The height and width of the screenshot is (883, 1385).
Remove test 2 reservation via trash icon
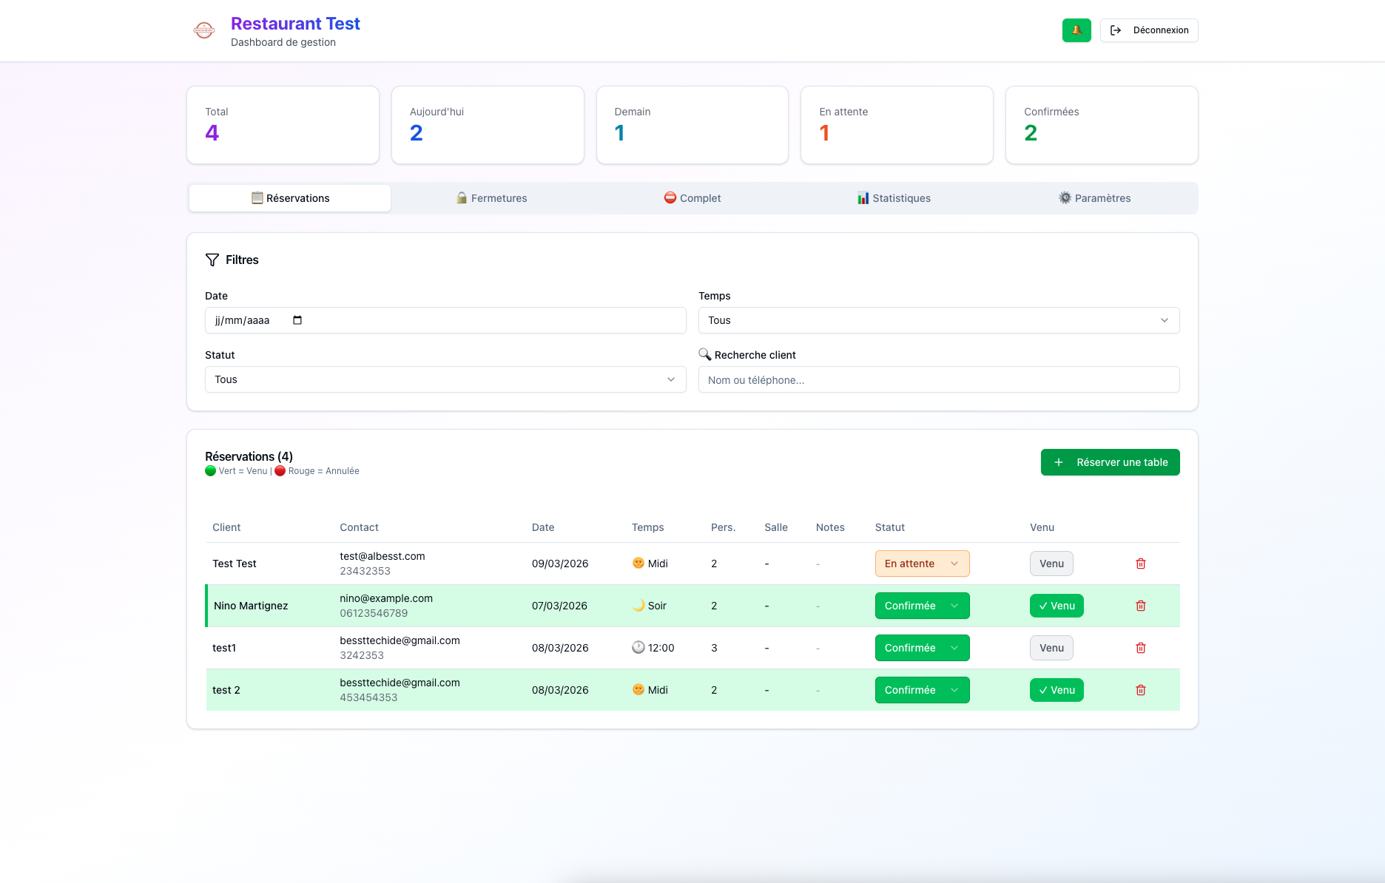(x=1140, y=690)
